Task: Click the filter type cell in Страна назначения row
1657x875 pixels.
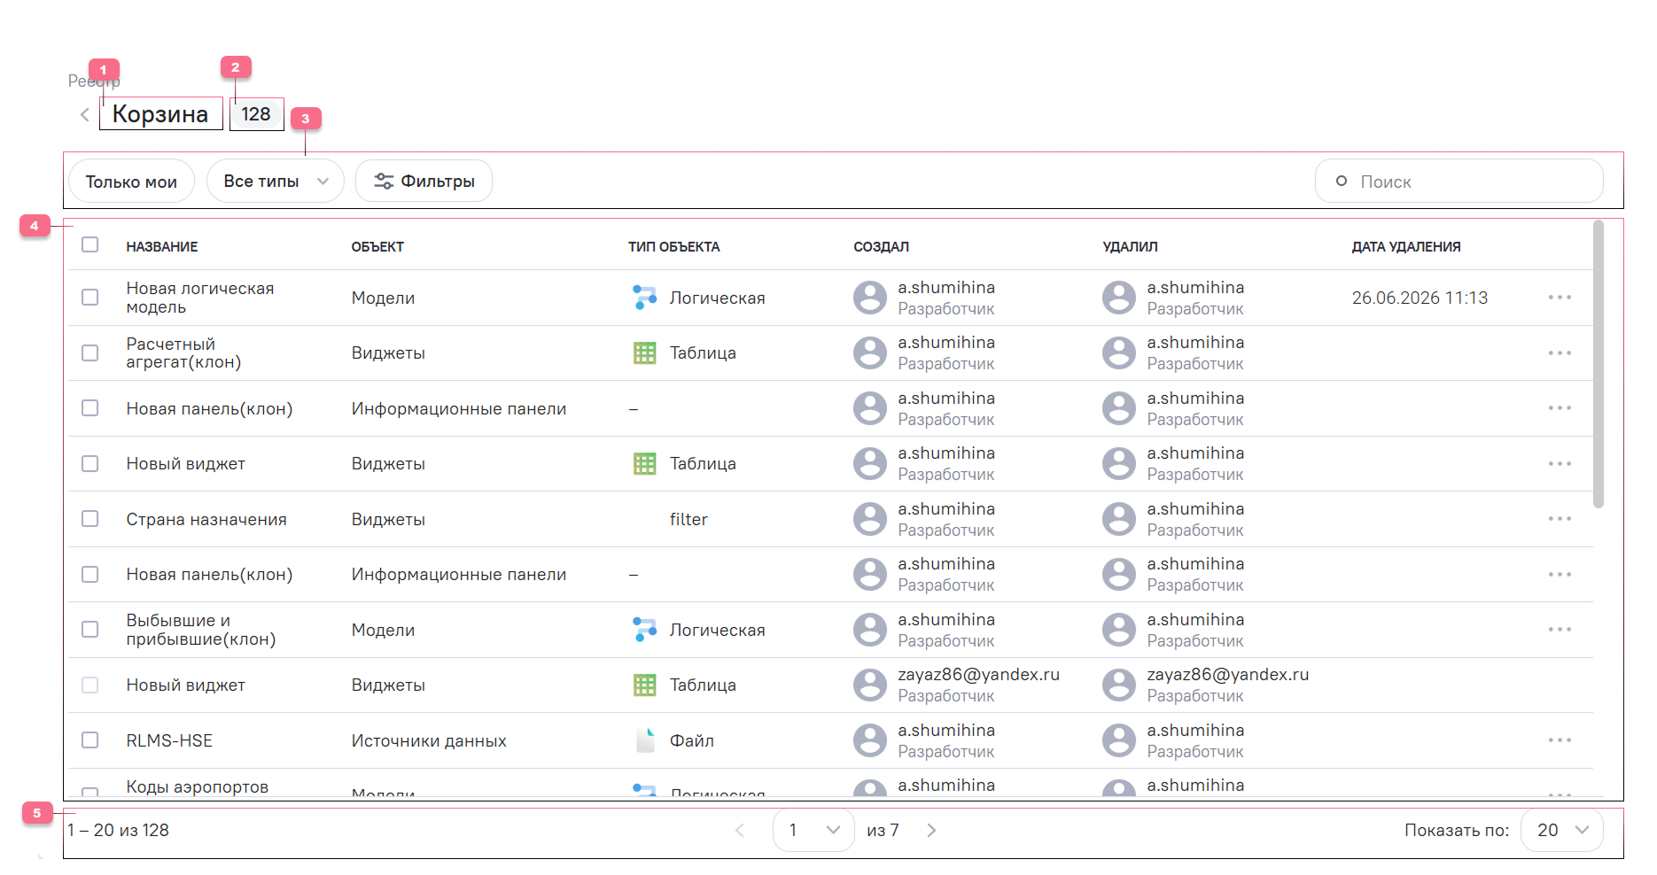Action: [688, 520]
